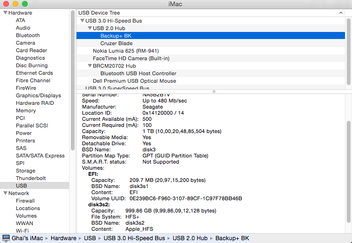Image resolution: width=352 pixels, height=243 pixels.
Task: Click USB in the bottom path bar
Action: tap(90, 238)
